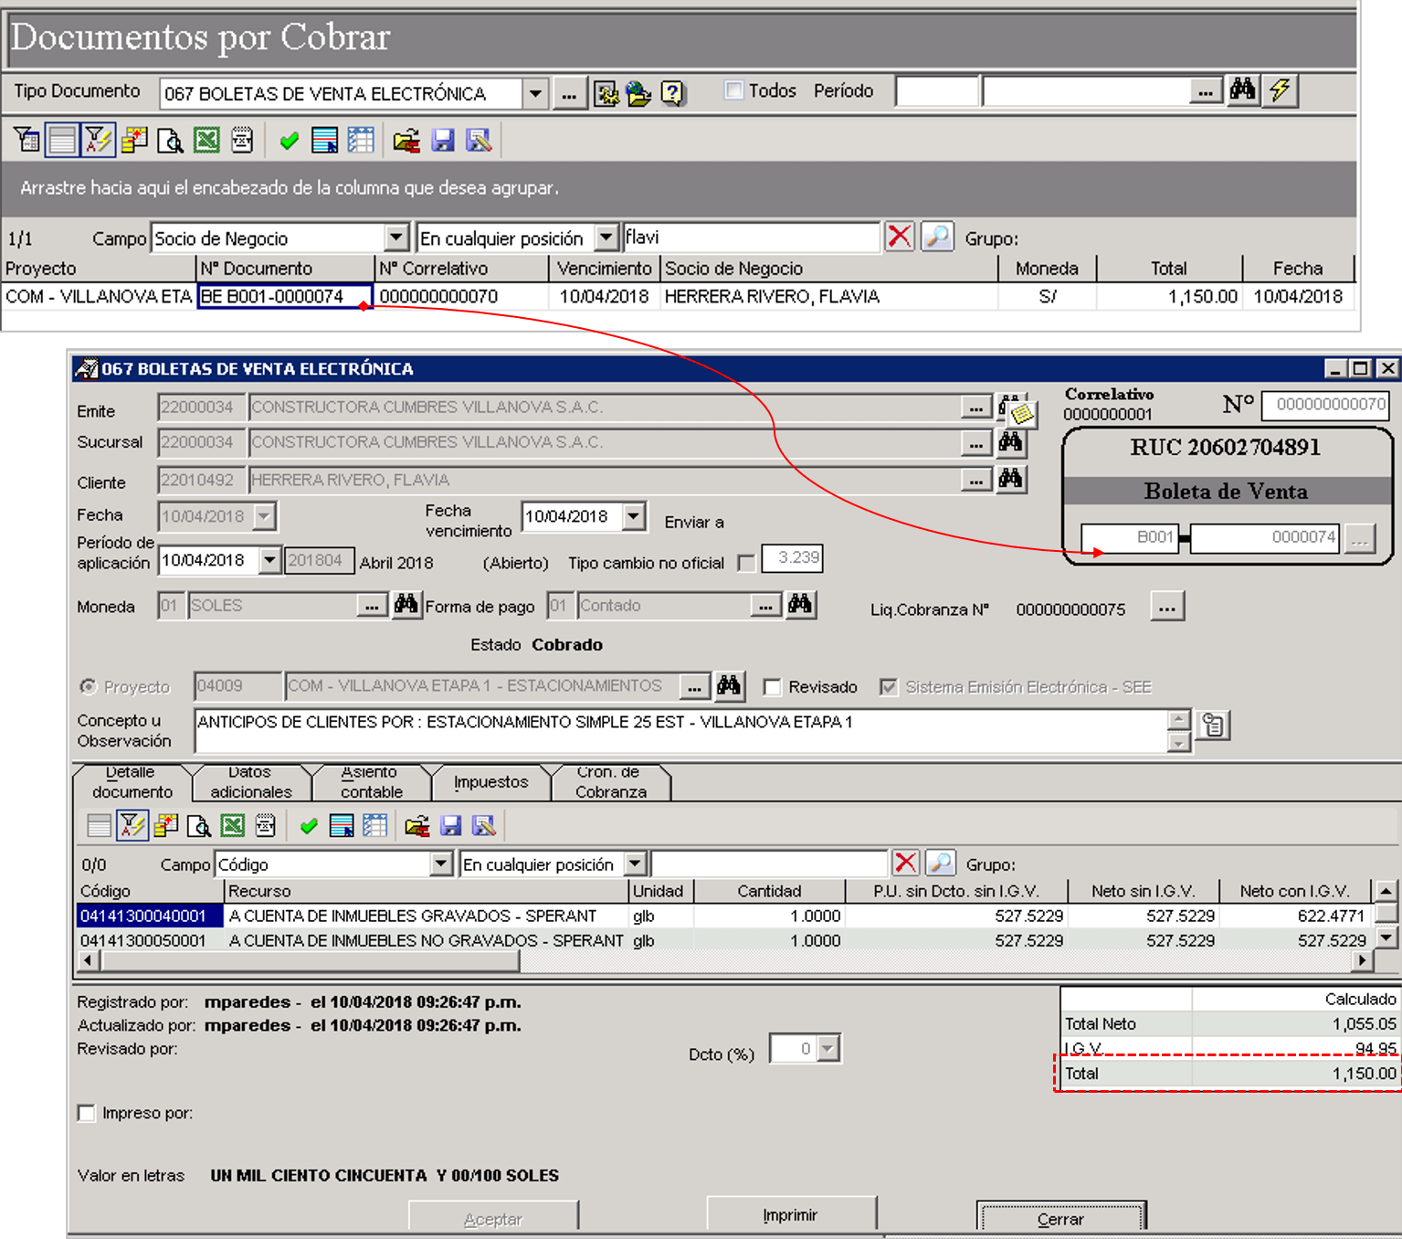Click the red X clear-filter icon near flavi
The width and height of the screenshot is (1402, 1239).
coord(900,237)
